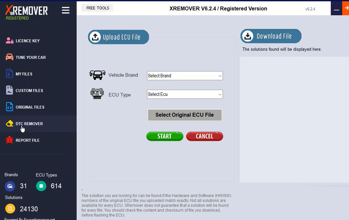Click the ECU types count 614
This screenshot has width=349, height=220.
pyautogui.click(x=56, y=186)
